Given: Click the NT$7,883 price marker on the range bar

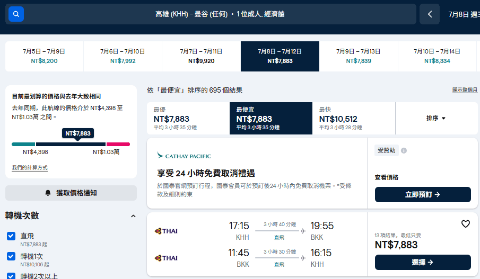Looking at the screenshot, I should [x=78, y=133].
